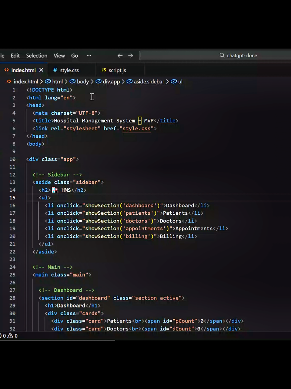The height and width of the screenshot is (389, 291).
Task: Click the symbol icon before breadcrumb body
Action: (72, 81)
